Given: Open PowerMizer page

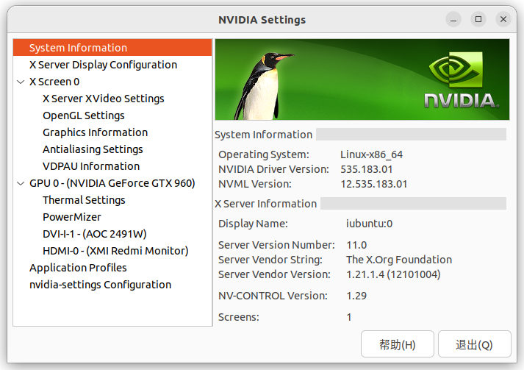Looking at the screenshot, I should pos(112,217).
